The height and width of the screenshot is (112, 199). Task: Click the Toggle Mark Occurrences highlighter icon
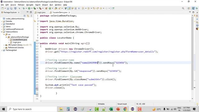(69, 8)
